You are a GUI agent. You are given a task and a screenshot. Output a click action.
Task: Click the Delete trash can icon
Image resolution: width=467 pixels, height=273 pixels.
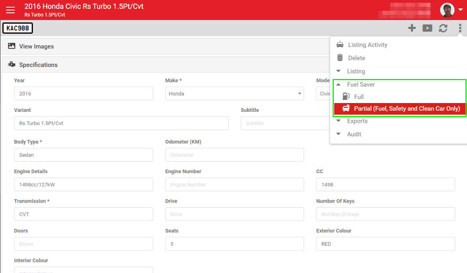(340, 57)
